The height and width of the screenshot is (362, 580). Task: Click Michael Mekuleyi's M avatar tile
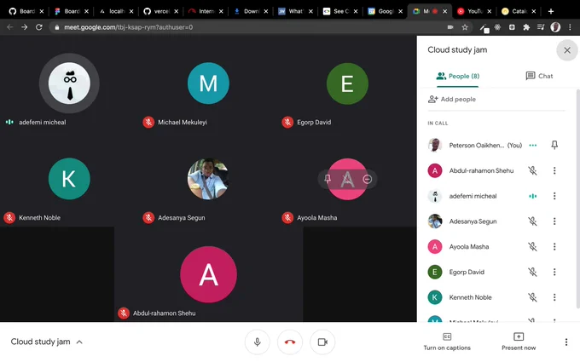[208, 83]
